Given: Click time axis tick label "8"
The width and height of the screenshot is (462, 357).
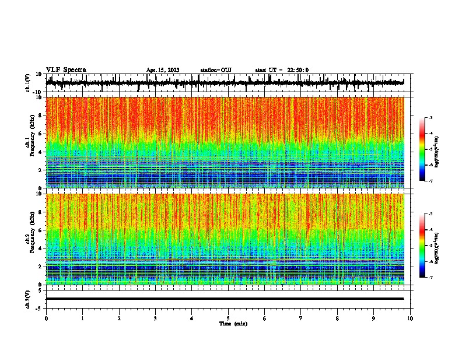Looking at the screenshot, I should [x=337, y=318].
